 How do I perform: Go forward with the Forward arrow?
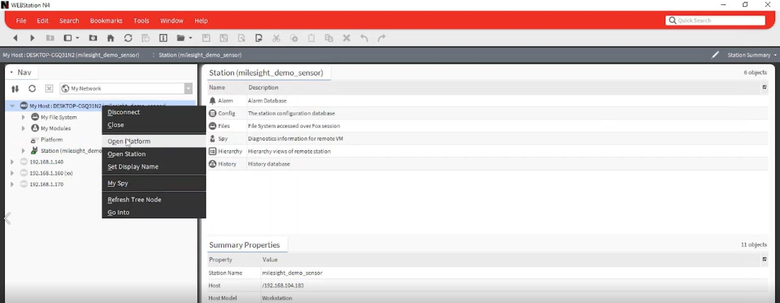[x=32, y=38]
